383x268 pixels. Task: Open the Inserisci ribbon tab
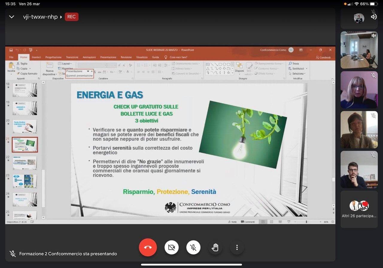(x=36, y=57)
